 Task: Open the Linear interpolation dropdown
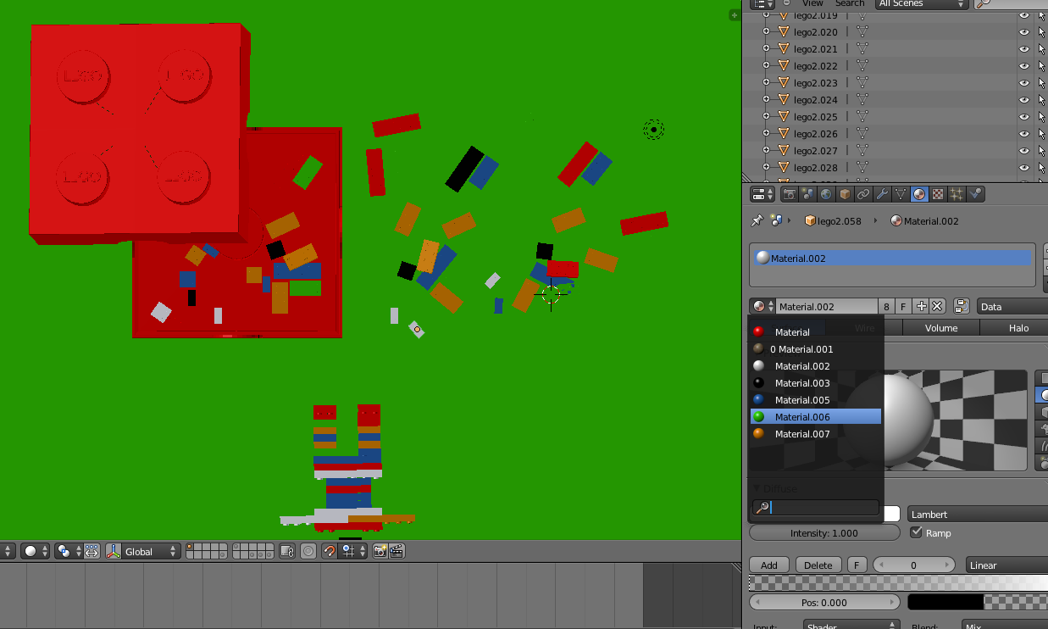pos(1006,565)
